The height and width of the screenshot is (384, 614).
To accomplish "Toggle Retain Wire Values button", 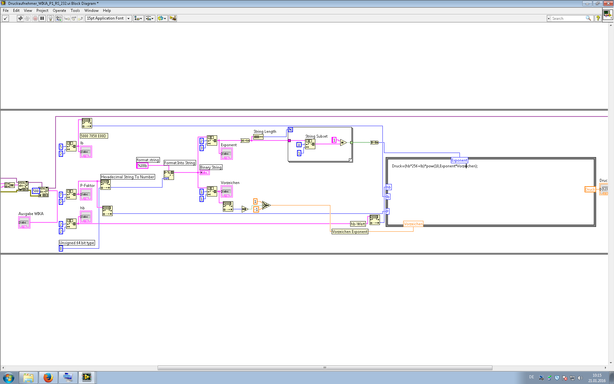I will click(59, 18).
